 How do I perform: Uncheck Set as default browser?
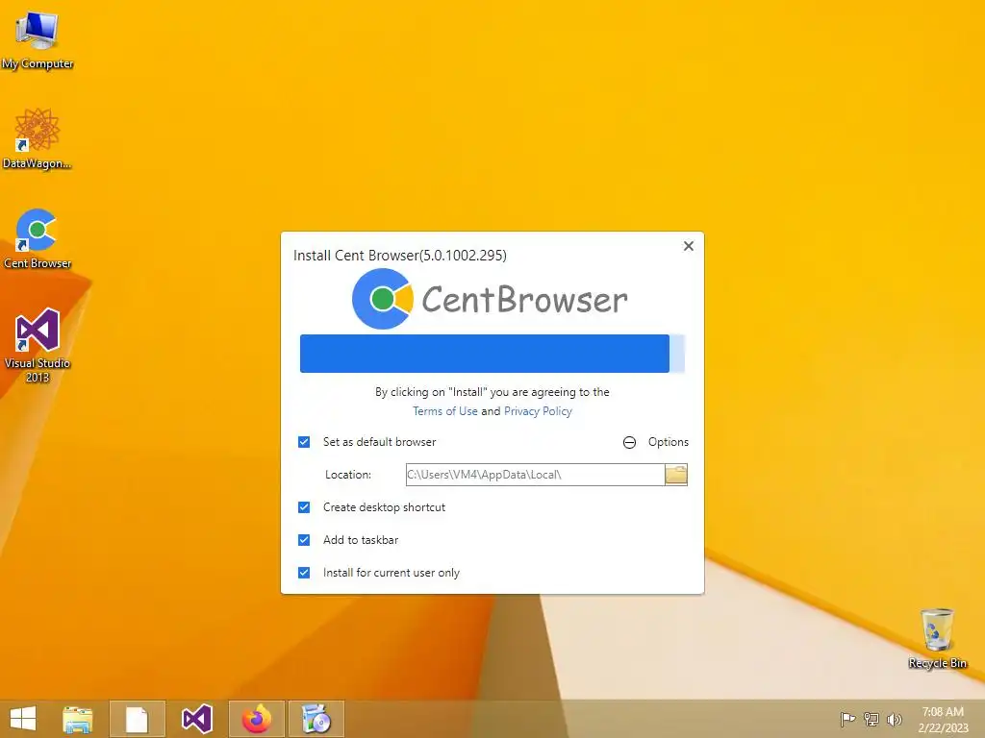[304, 442]
